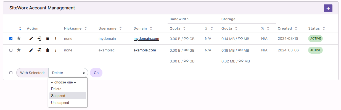Sort table by Created date column
341x110 pixels.
(x=296, y=28)
